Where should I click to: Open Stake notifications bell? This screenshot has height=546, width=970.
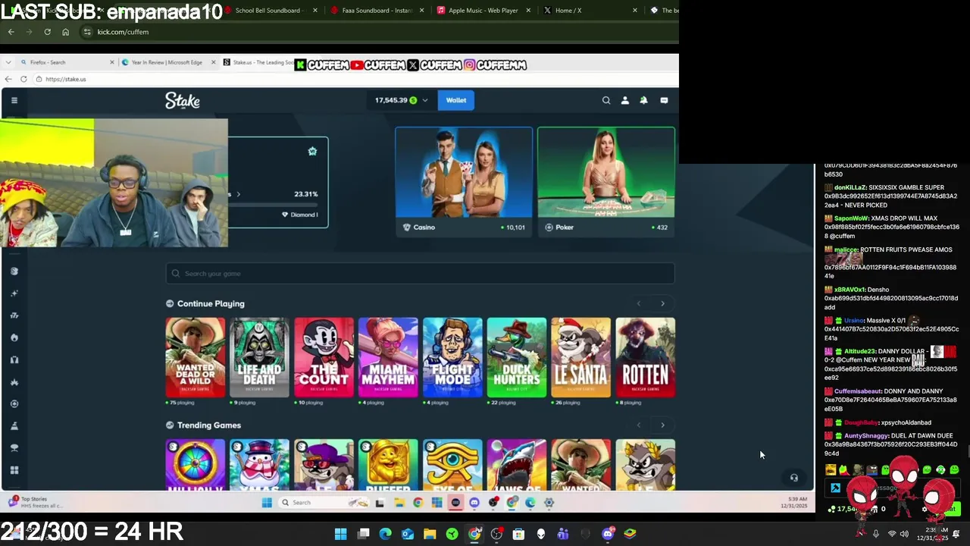[643, 100]
